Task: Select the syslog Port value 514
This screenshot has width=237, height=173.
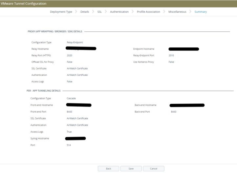Action: click(x=69, y=145)
